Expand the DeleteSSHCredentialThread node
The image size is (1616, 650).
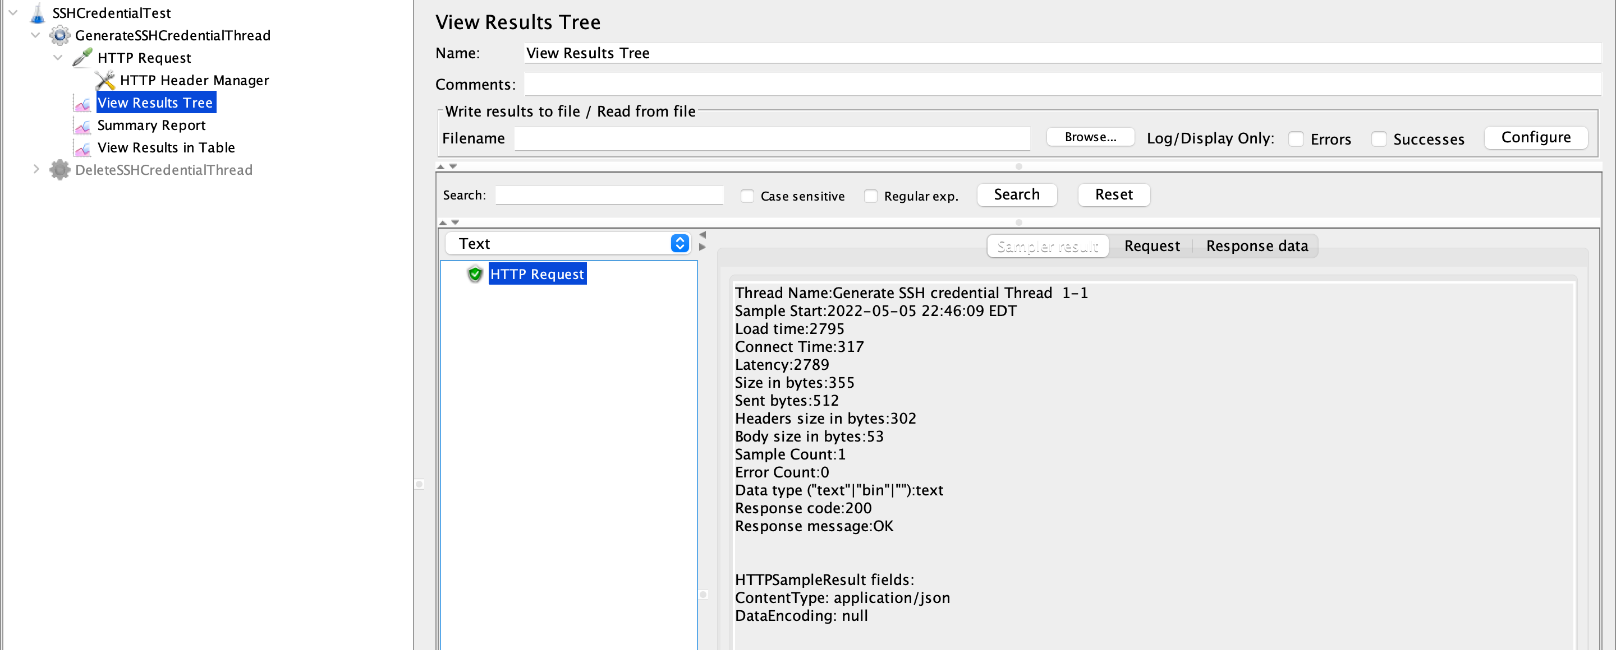[x=36, y=170]
